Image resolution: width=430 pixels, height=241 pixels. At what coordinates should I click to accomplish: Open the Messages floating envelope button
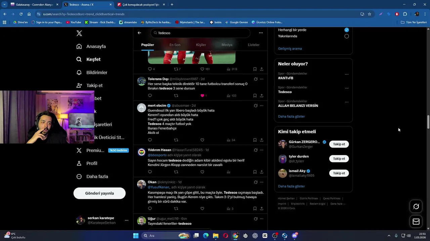coord(416,221)
